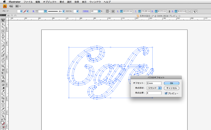Open the arrange documents dropdown
Viewport: 211px width, 130px height.
click(18, 6)
